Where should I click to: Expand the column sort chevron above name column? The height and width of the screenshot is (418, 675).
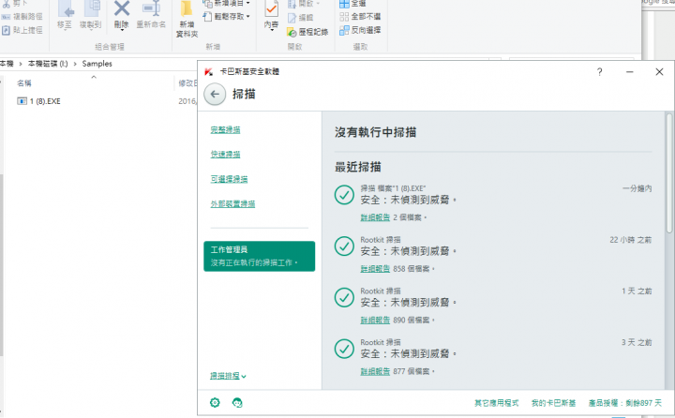click(x=94, y=77)
